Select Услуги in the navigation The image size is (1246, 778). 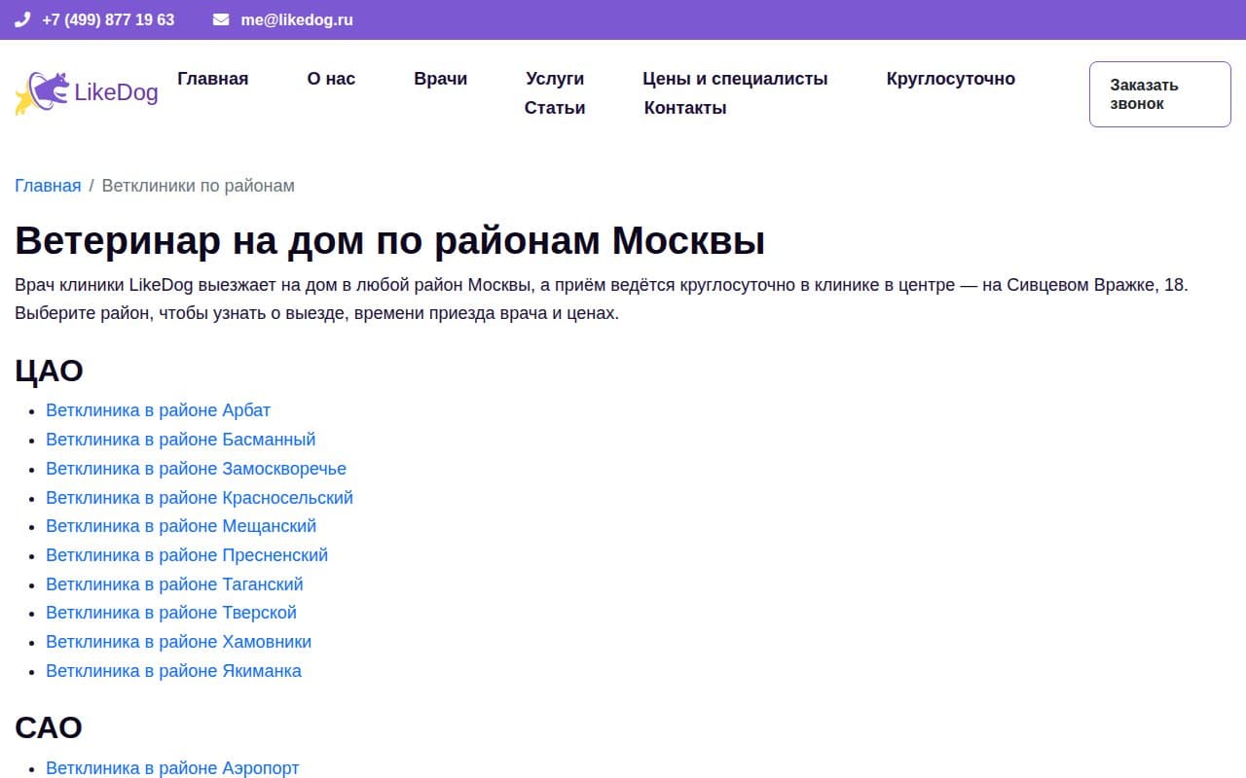[x=555, y=79]
